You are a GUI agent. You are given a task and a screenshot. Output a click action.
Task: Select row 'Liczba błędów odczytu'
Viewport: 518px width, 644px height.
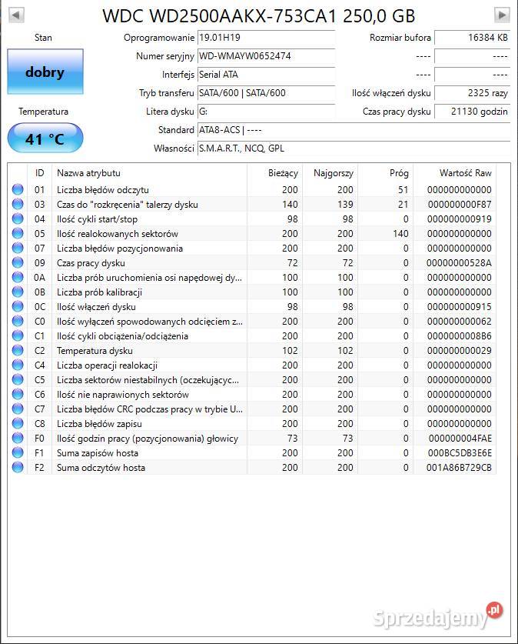pos(252,189)
